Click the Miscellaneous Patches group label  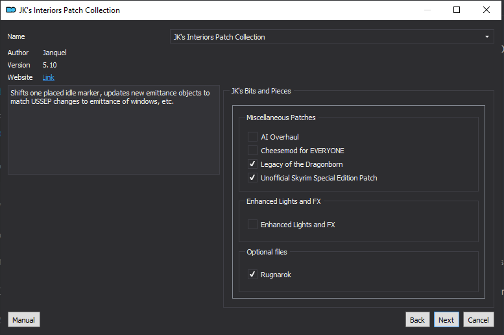(x=281, y=118)
